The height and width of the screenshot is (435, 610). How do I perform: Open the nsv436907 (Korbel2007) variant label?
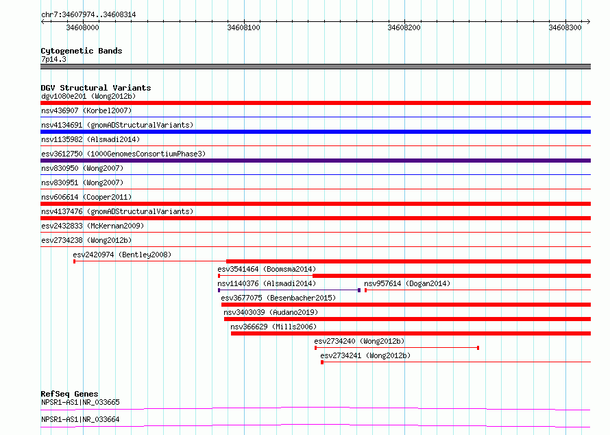(86, 110)
